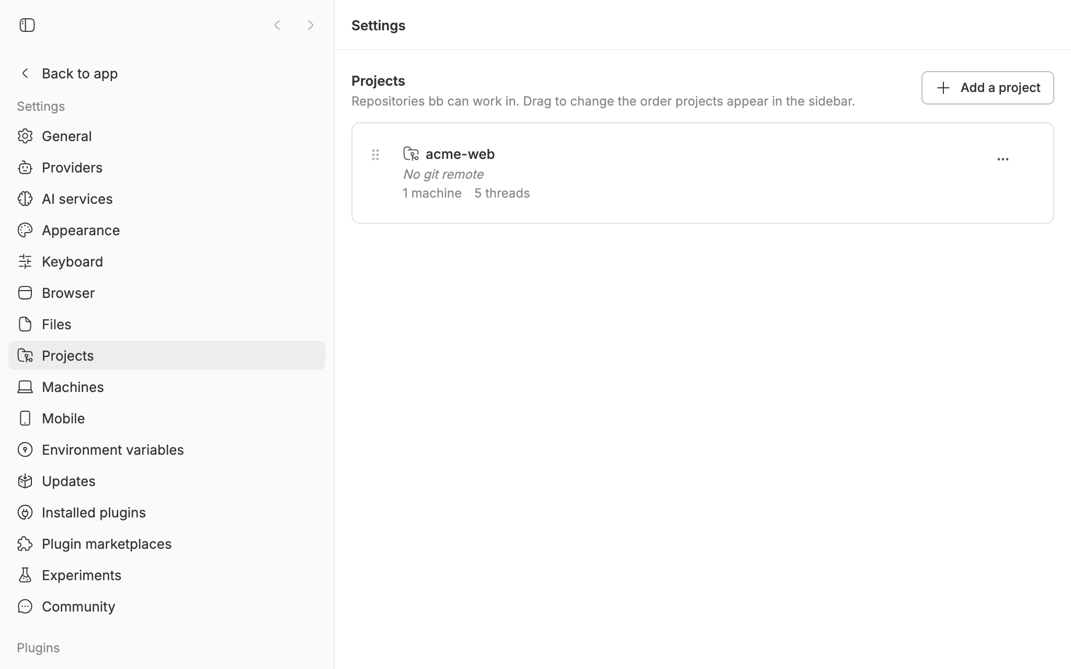Click the Files document icon
1071x669 pixels.
click(25, 324)
